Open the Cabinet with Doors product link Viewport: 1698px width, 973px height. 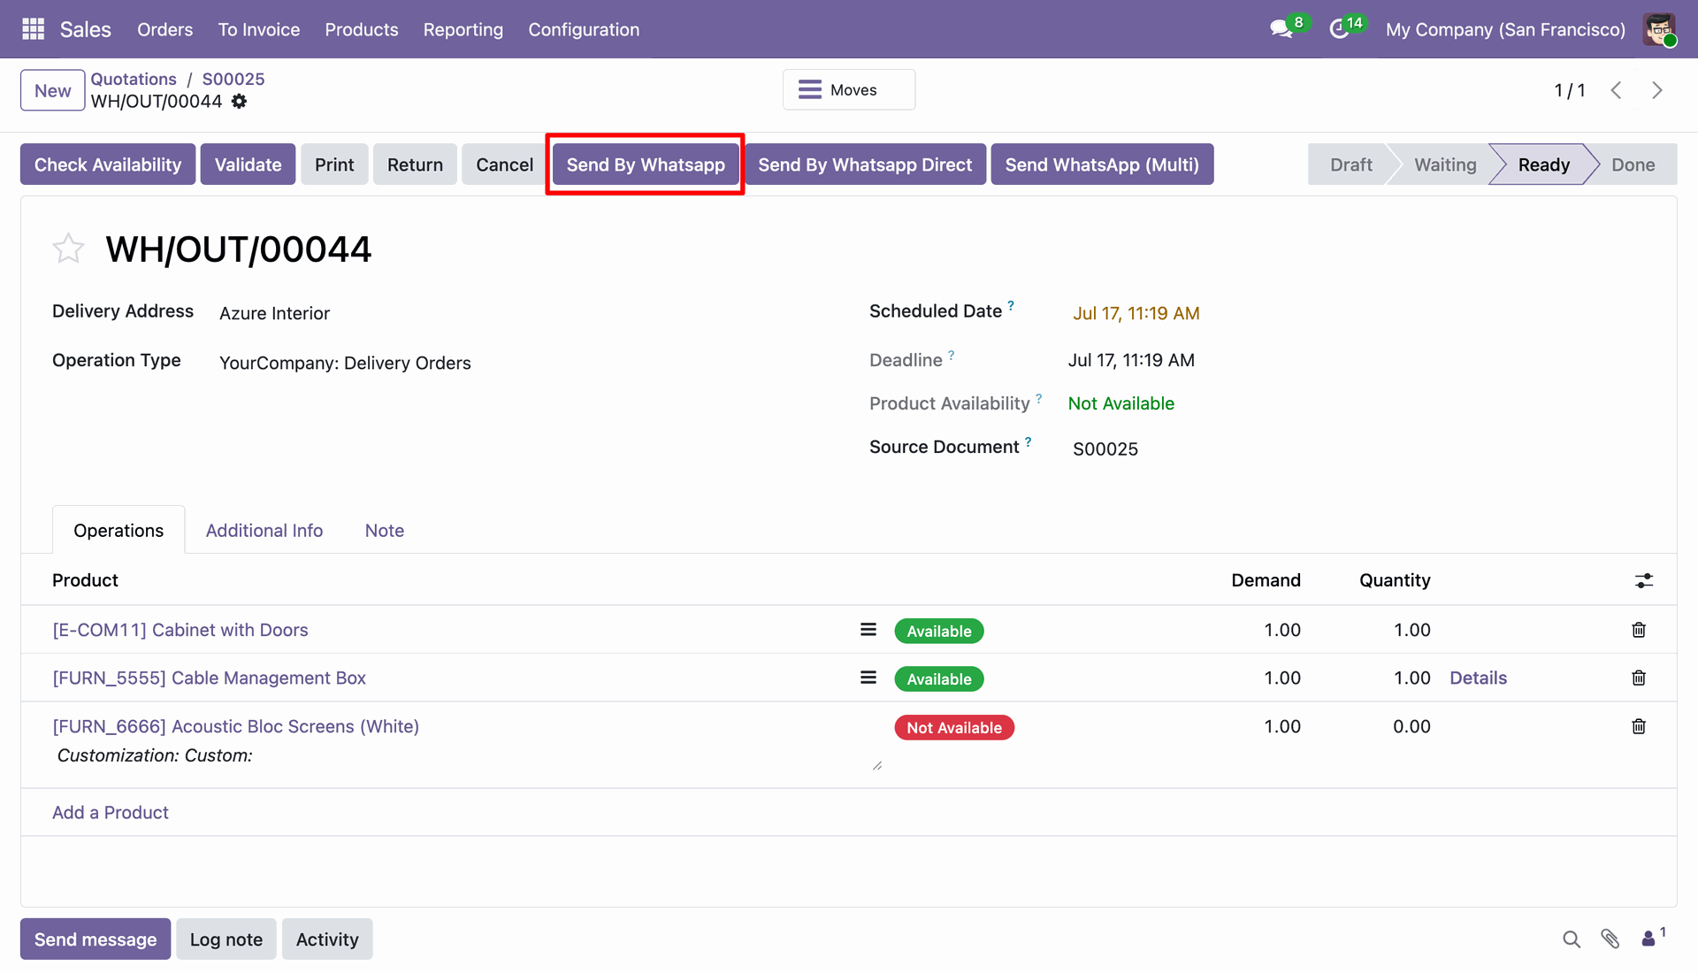point(180,630)
